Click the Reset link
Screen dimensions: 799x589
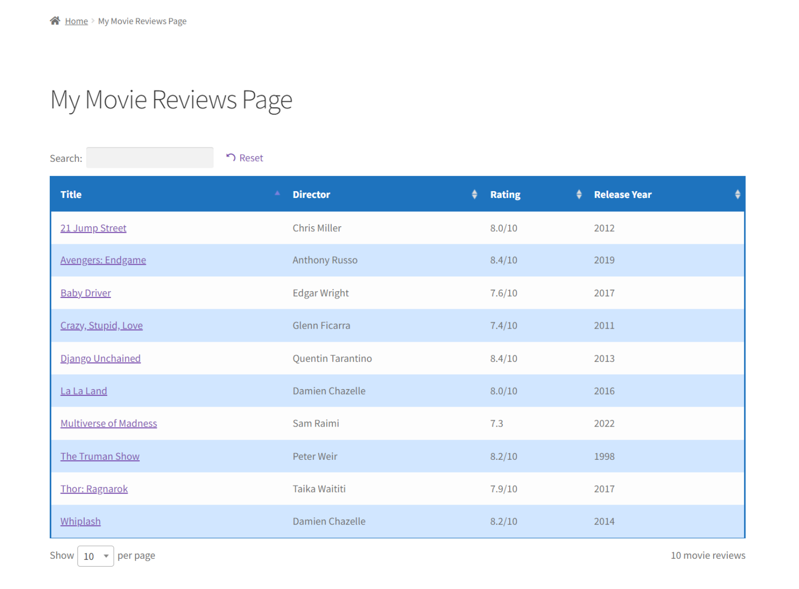[x=251, y=157]
